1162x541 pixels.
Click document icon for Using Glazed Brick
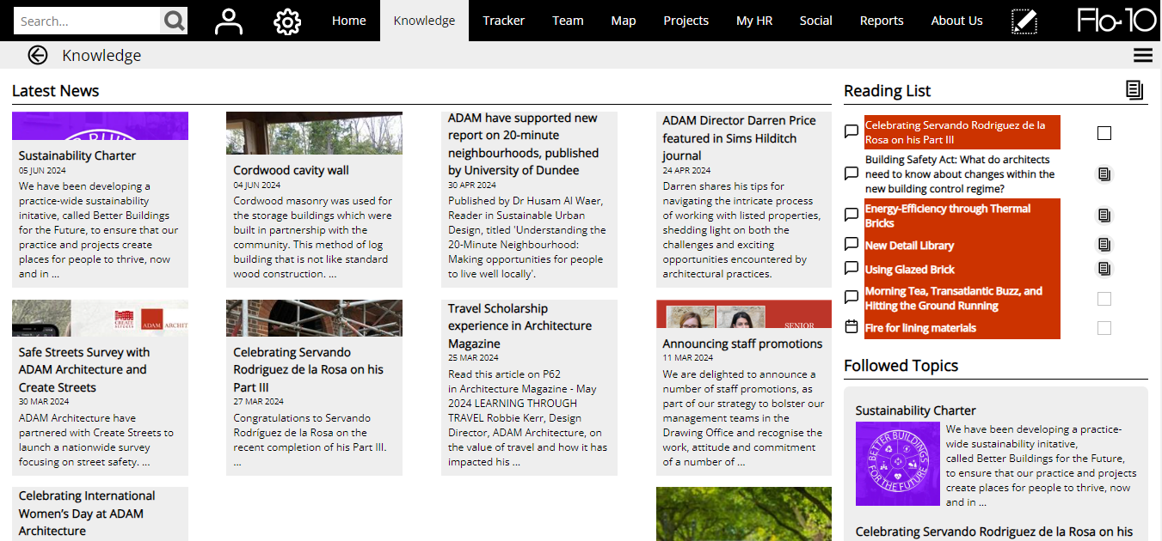[x=1104, y=269]
